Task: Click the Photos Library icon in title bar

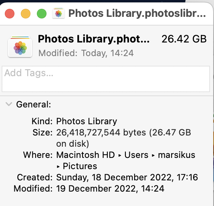Action: coord(59,13)
